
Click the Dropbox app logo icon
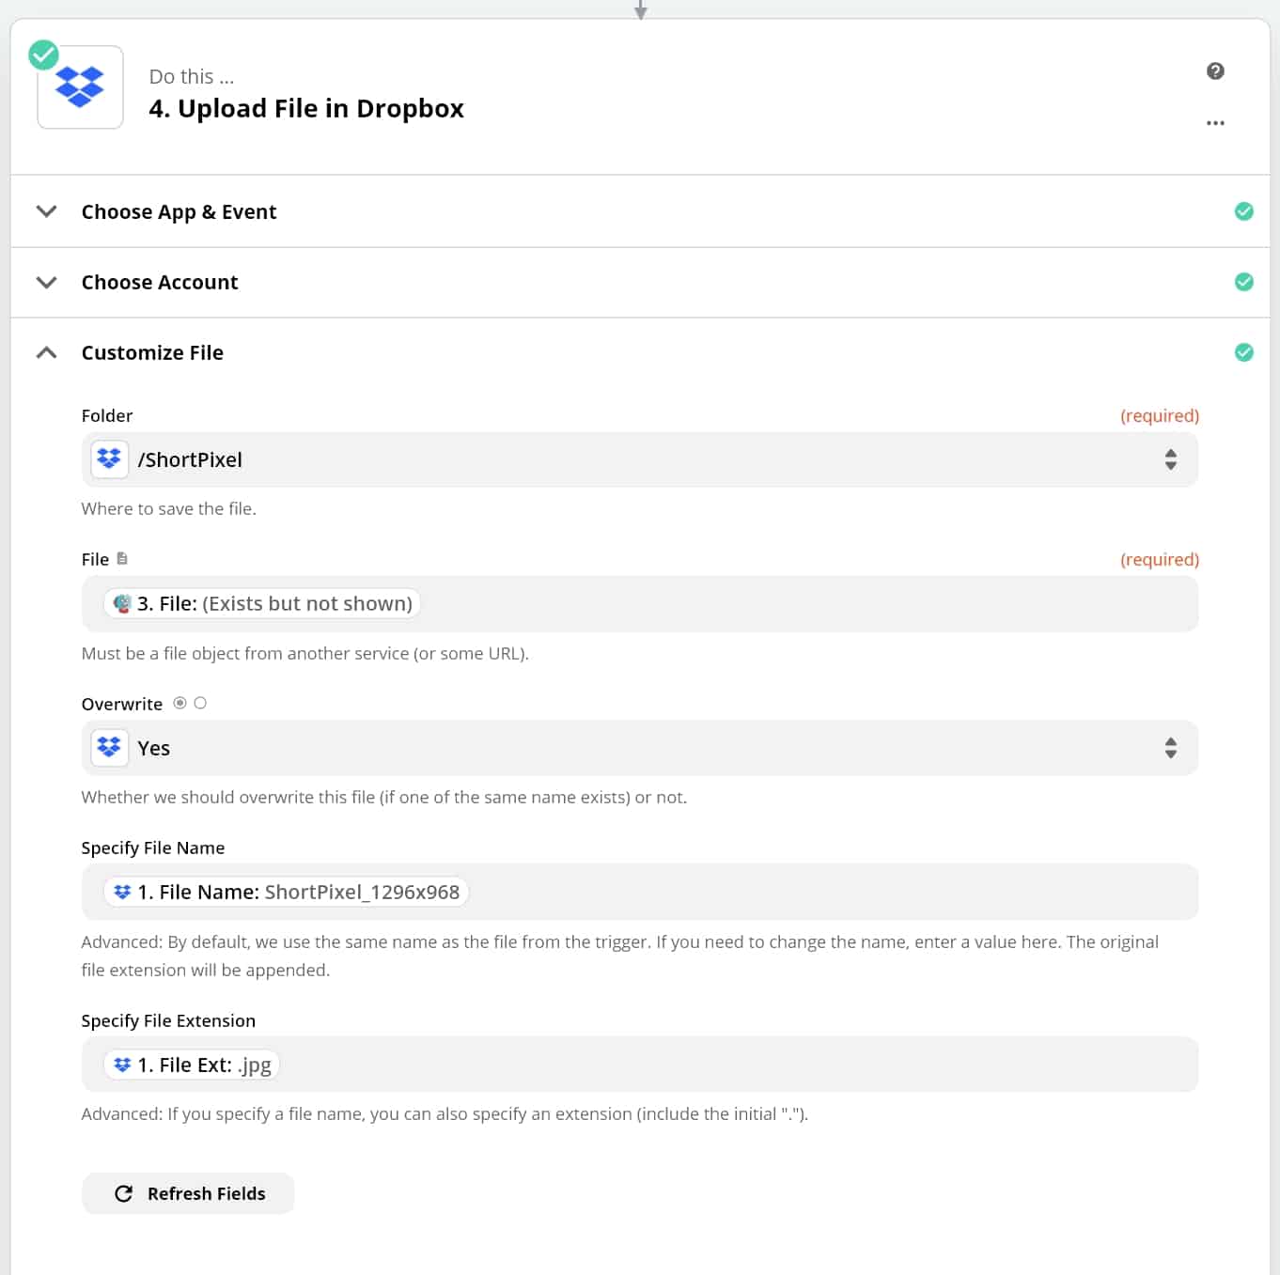coord(80,87)
